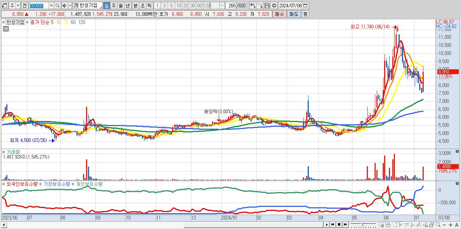Click the 매수 buy button

tap(280, 14)
